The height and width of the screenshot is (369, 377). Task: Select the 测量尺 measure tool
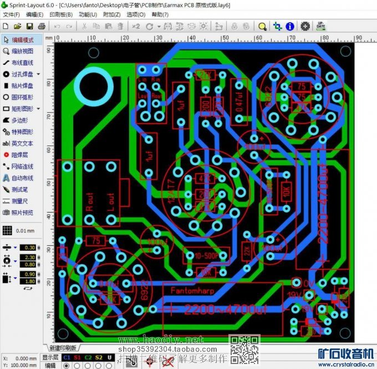[x=19, y=201]
